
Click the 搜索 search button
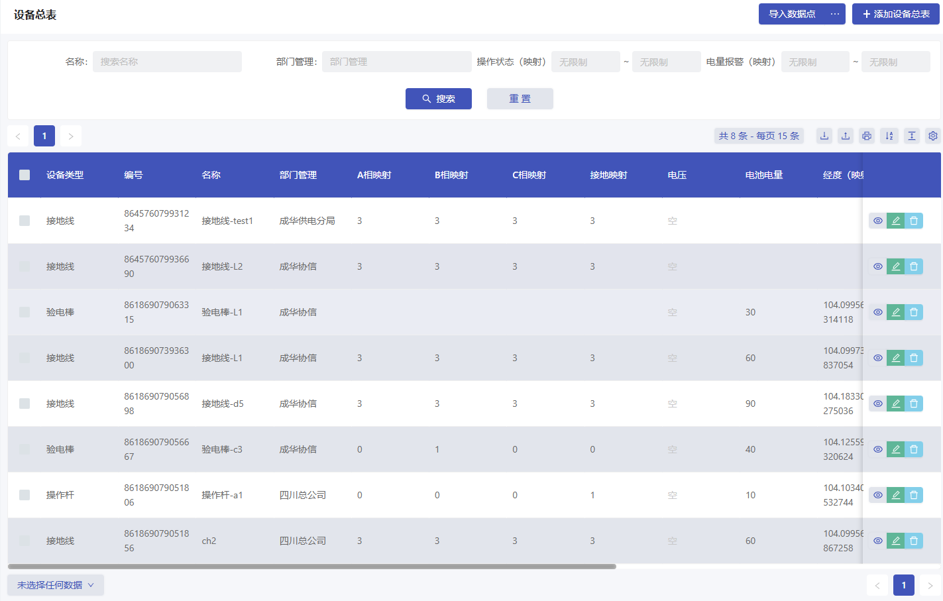[439, 99]
